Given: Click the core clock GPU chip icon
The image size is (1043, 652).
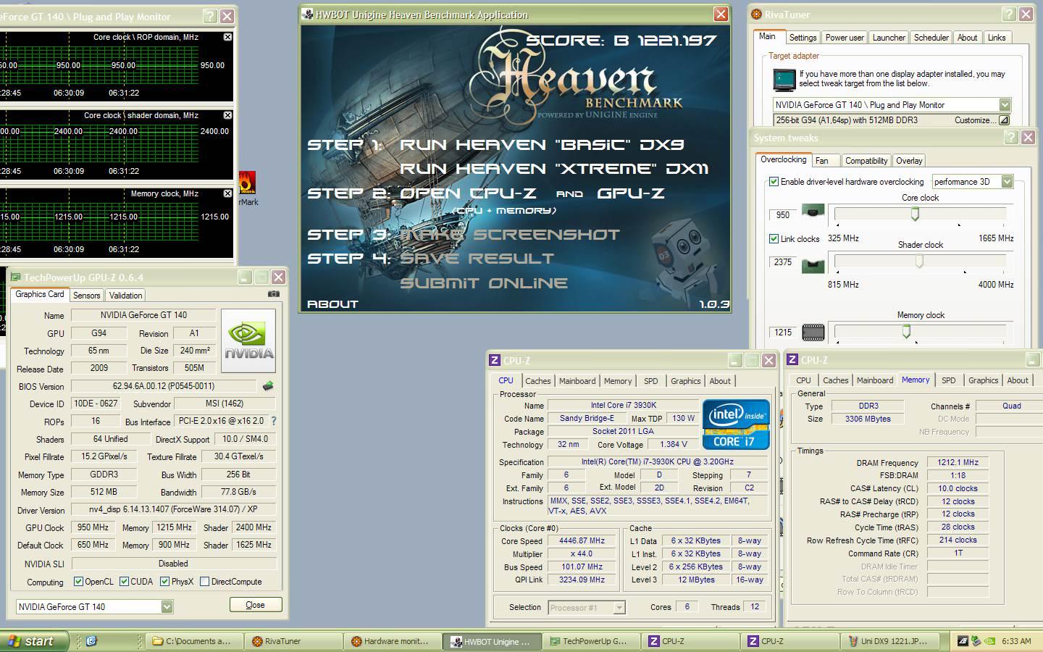Looking at the screenshot, I should coord(813,212).
